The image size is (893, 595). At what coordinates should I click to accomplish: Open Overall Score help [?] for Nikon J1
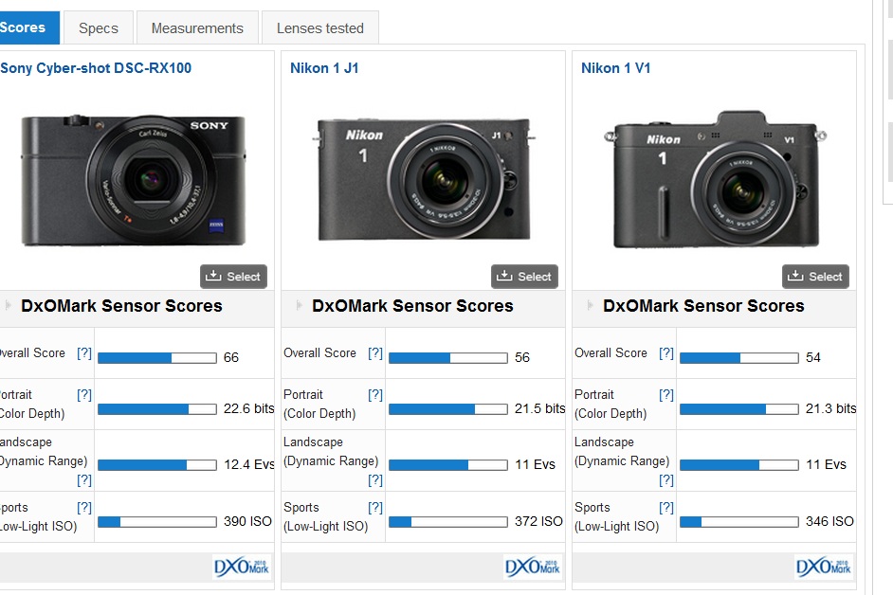pyautogui.click(x=375, y=353)
